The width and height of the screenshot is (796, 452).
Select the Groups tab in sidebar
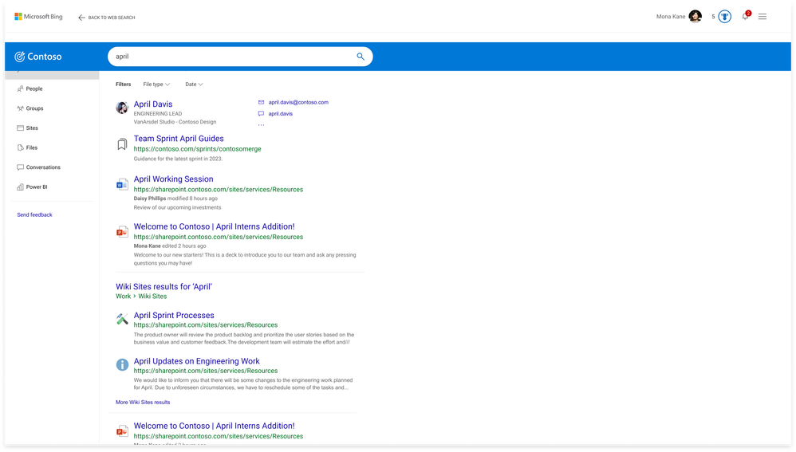[30, 108]
